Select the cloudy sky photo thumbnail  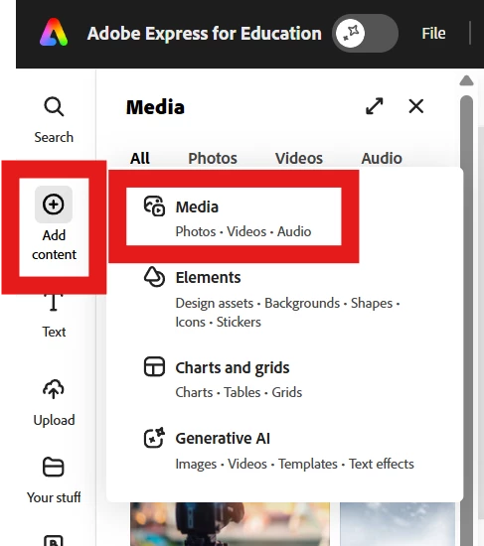398,524
